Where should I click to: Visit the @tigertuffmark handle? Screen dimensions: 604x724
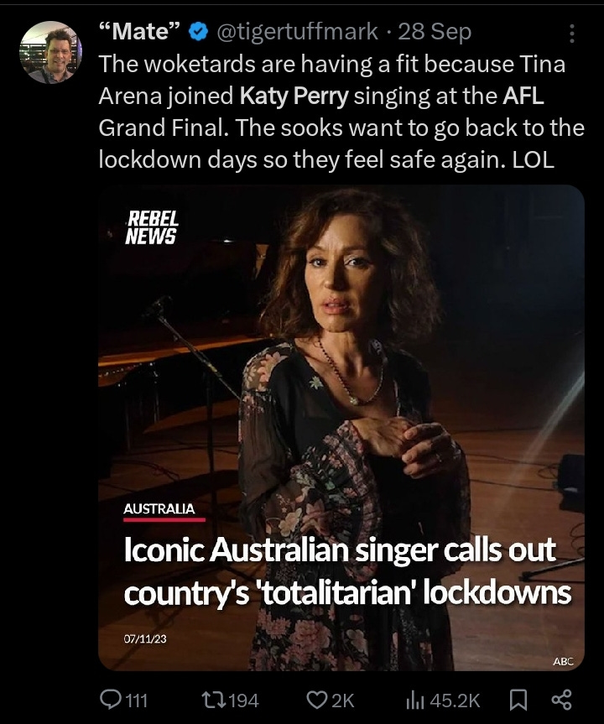click(297, 32)
